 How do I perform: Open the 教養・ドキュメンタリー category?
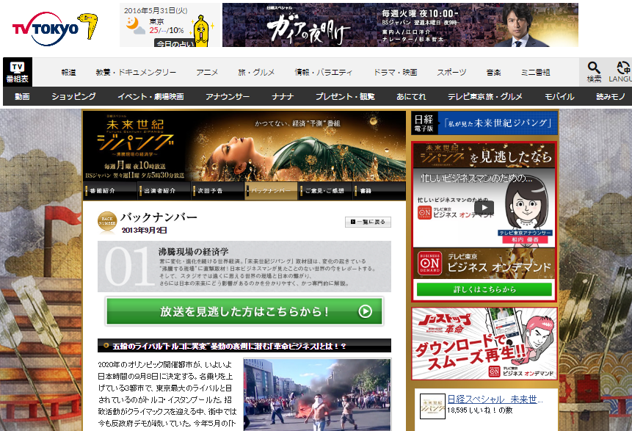point(136,72)
